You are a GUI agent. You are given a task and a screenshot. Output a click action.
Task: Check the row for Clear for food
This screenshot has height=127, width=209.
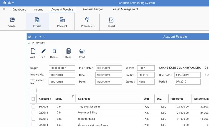(x=33, y=119)
